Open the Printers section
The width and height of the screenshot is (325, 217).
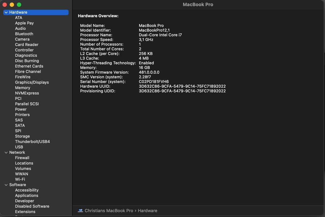pos(22,115)
